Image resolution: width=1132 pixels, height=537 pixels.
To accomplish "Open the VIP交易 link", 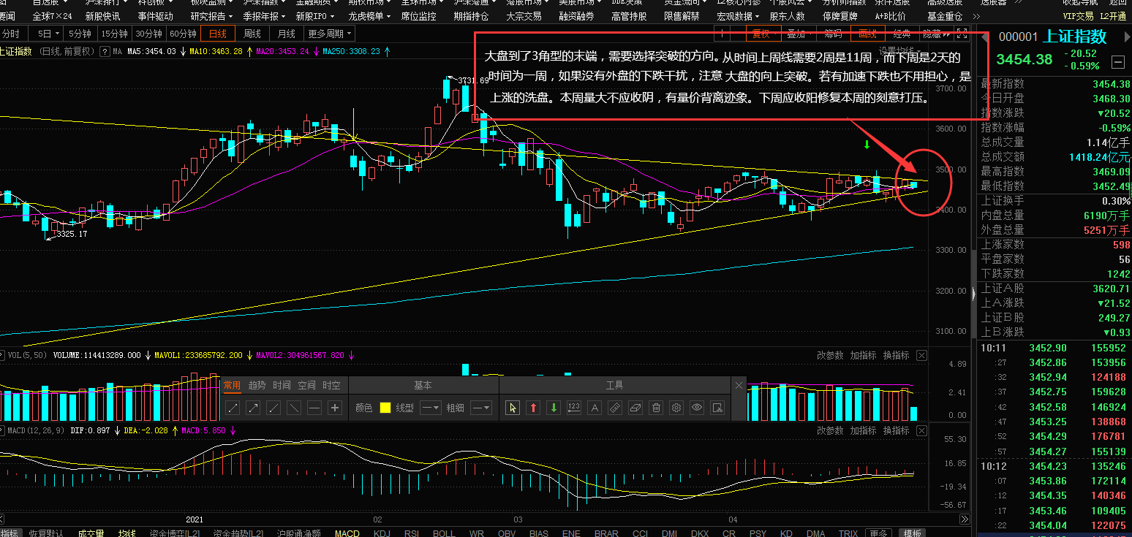I will click(1078, 15).
